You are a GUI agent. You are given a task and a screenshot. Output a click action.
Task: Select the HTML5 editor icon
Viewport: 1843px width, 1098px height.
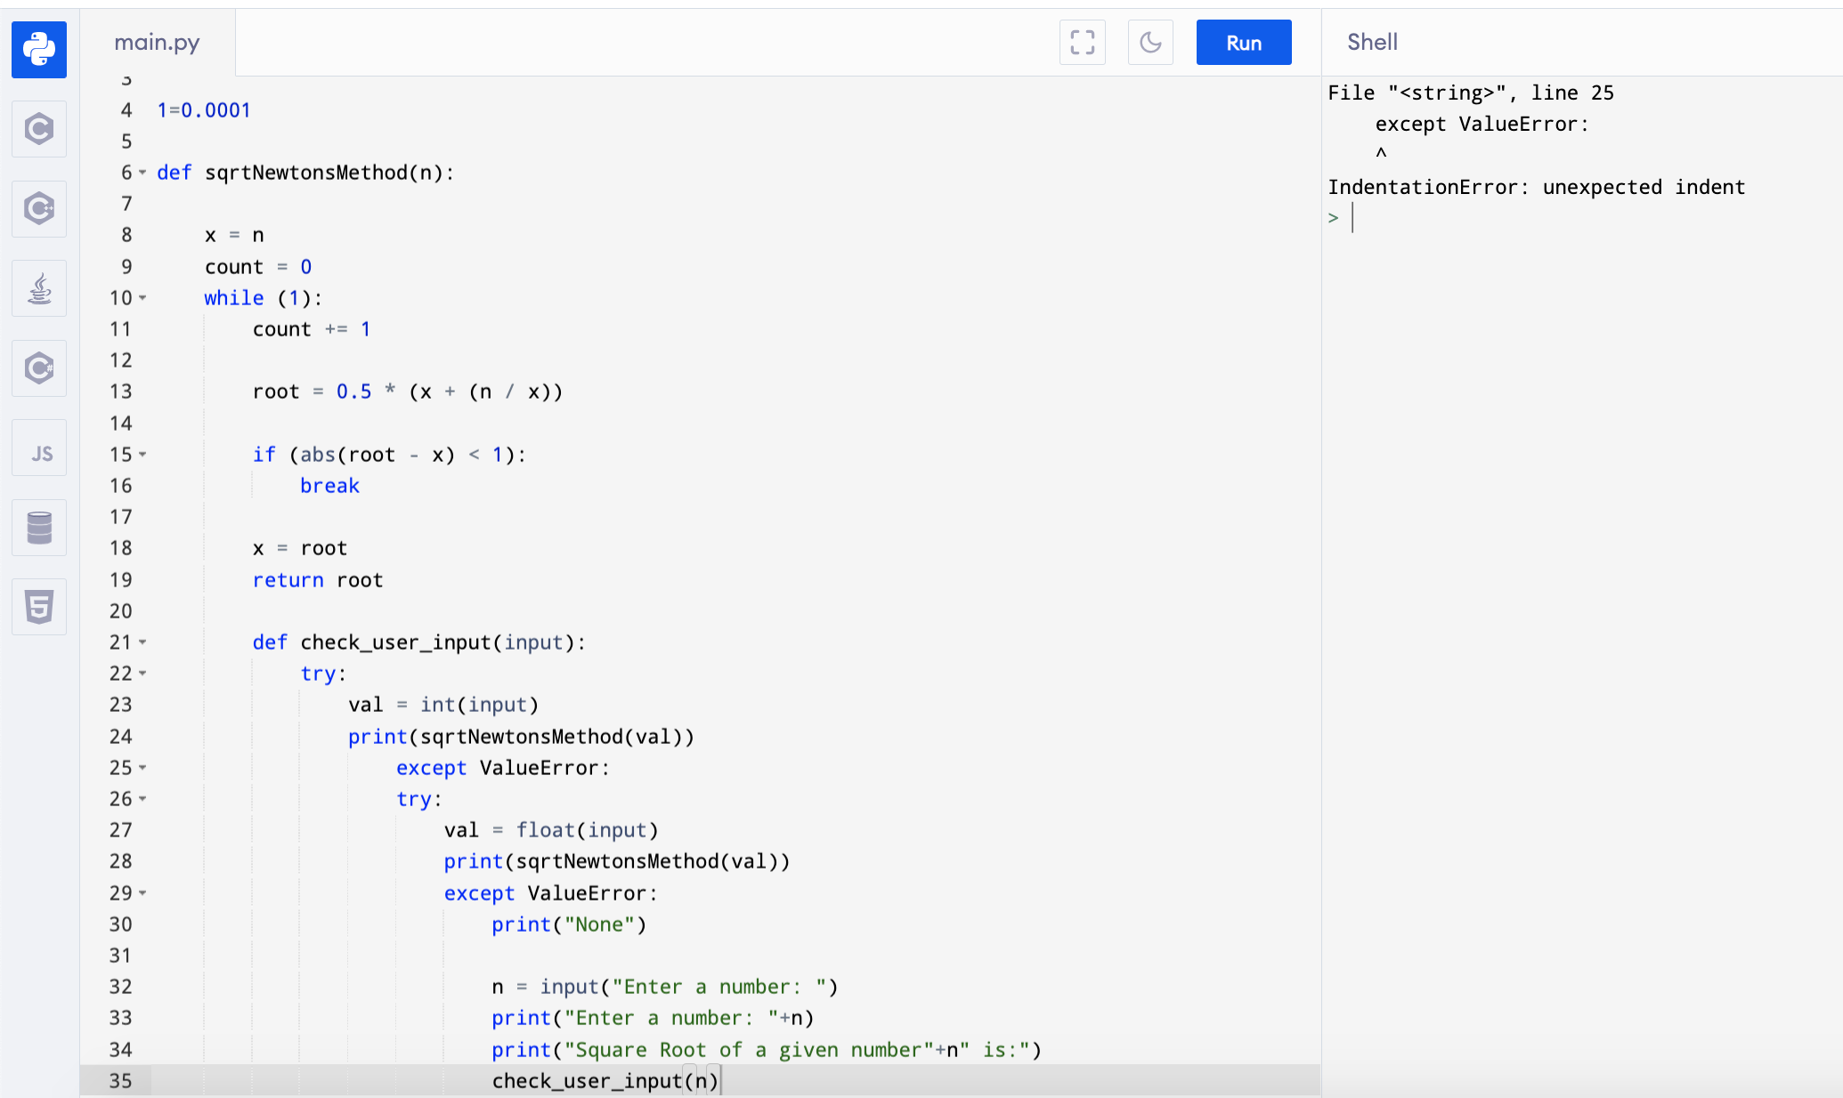39,607
